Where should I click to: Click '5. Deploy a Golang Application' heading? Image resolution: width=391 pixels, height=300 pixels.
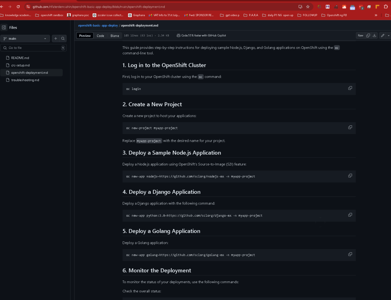pos(161,231)
